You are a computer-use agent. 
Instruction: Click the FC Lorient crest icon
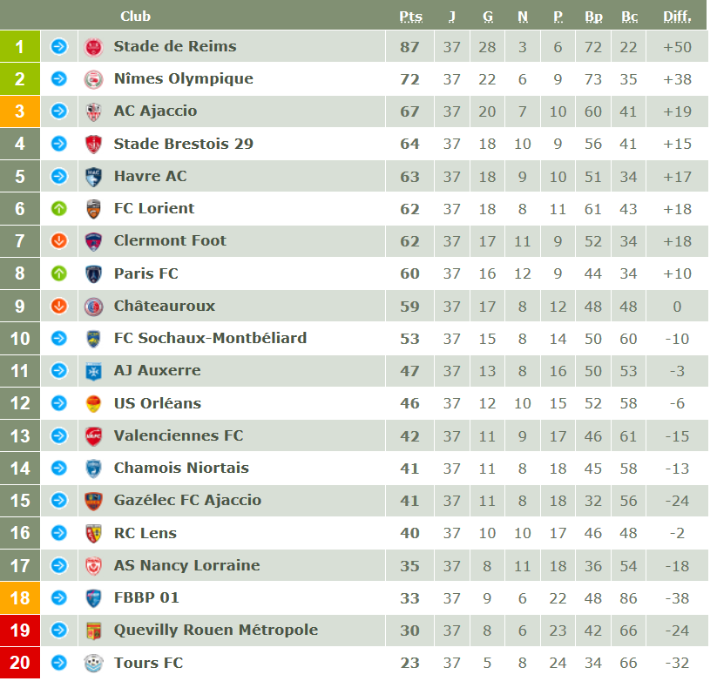pos(93,209)
